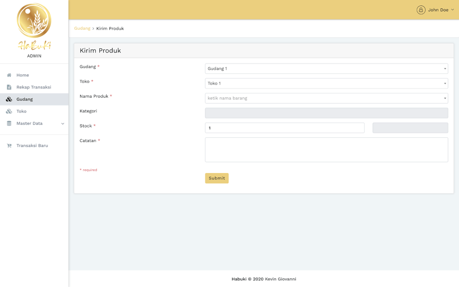This screenshot has height=287, width=459.
Task: Open the John Doe user menu
Action: point(438,10)
